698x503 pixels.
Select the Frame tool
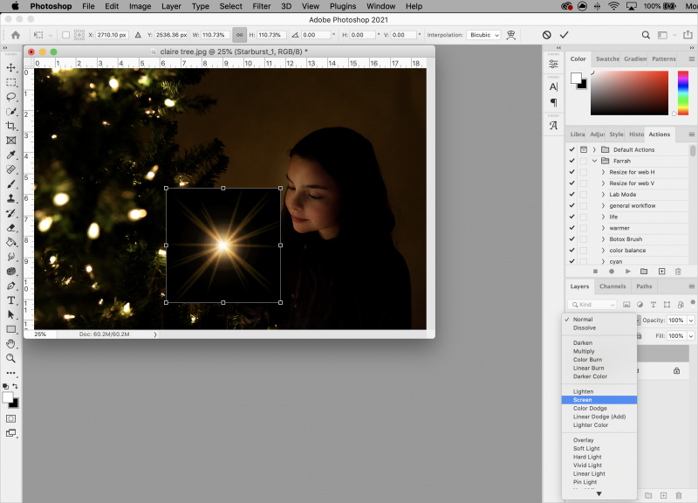tap(10, 141)
